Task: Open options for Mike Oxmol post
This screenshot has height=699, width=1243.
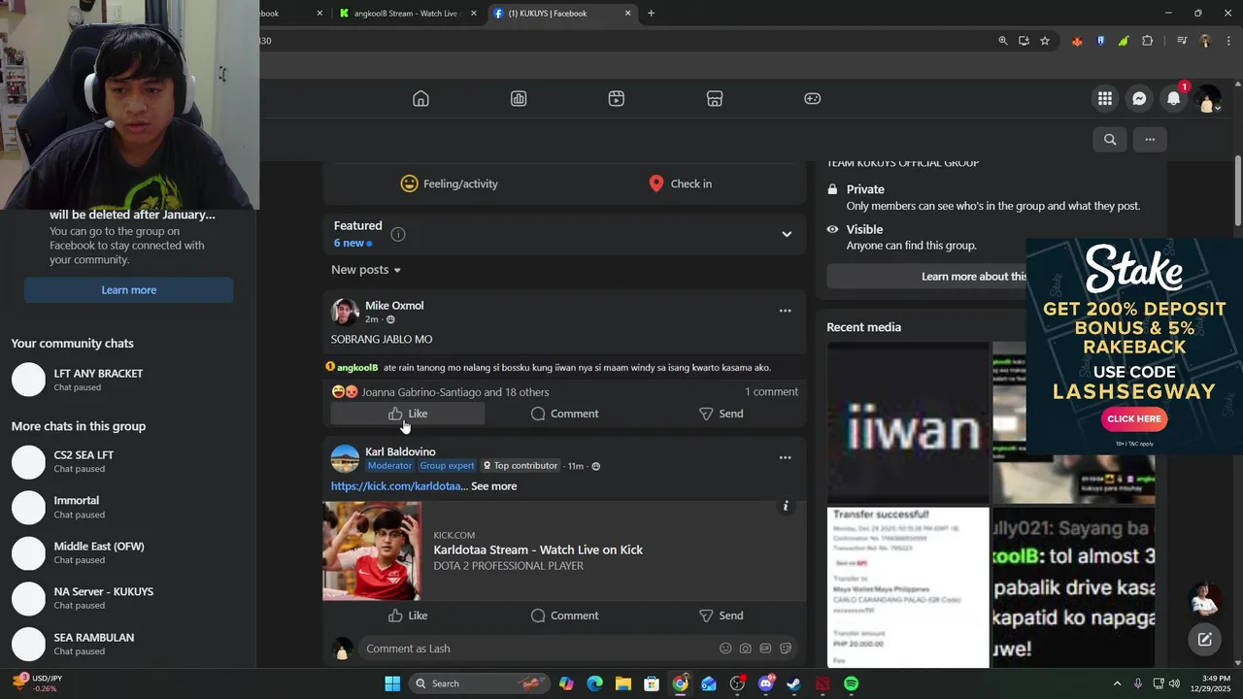Action: point(785,311)
